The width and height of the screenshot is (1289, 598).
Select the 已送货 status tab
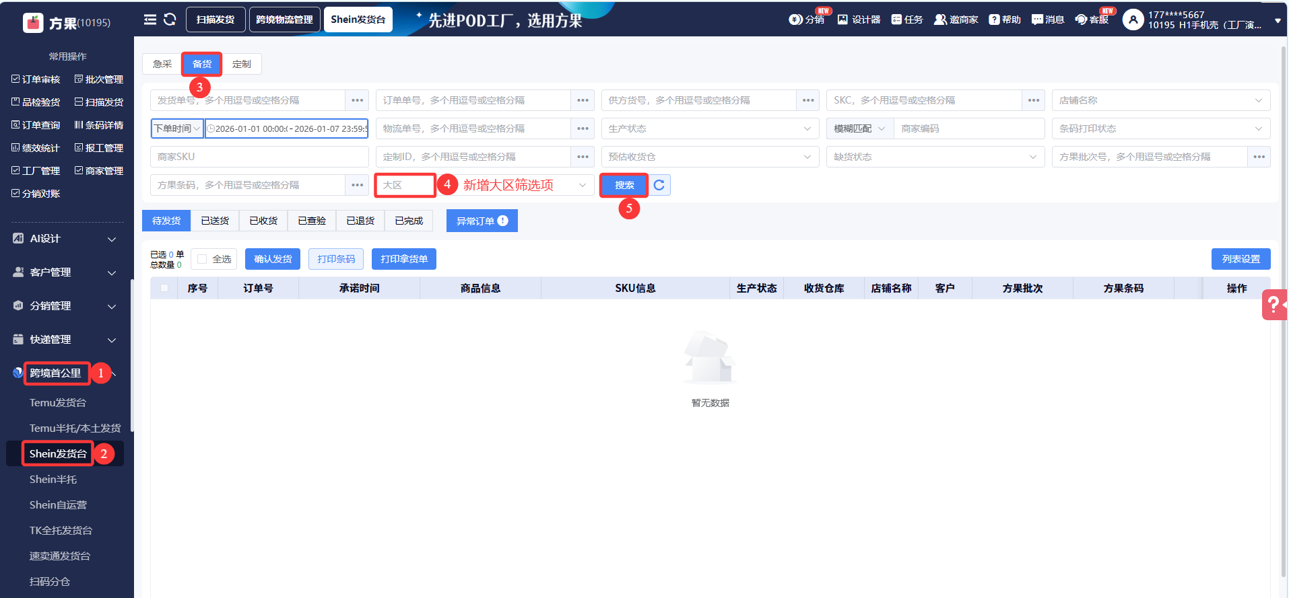click(215, 221)
